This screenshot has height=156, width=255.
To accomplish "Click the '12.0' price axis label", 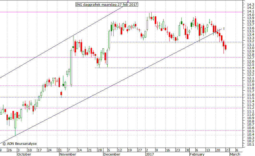I will tap(251, 81).
